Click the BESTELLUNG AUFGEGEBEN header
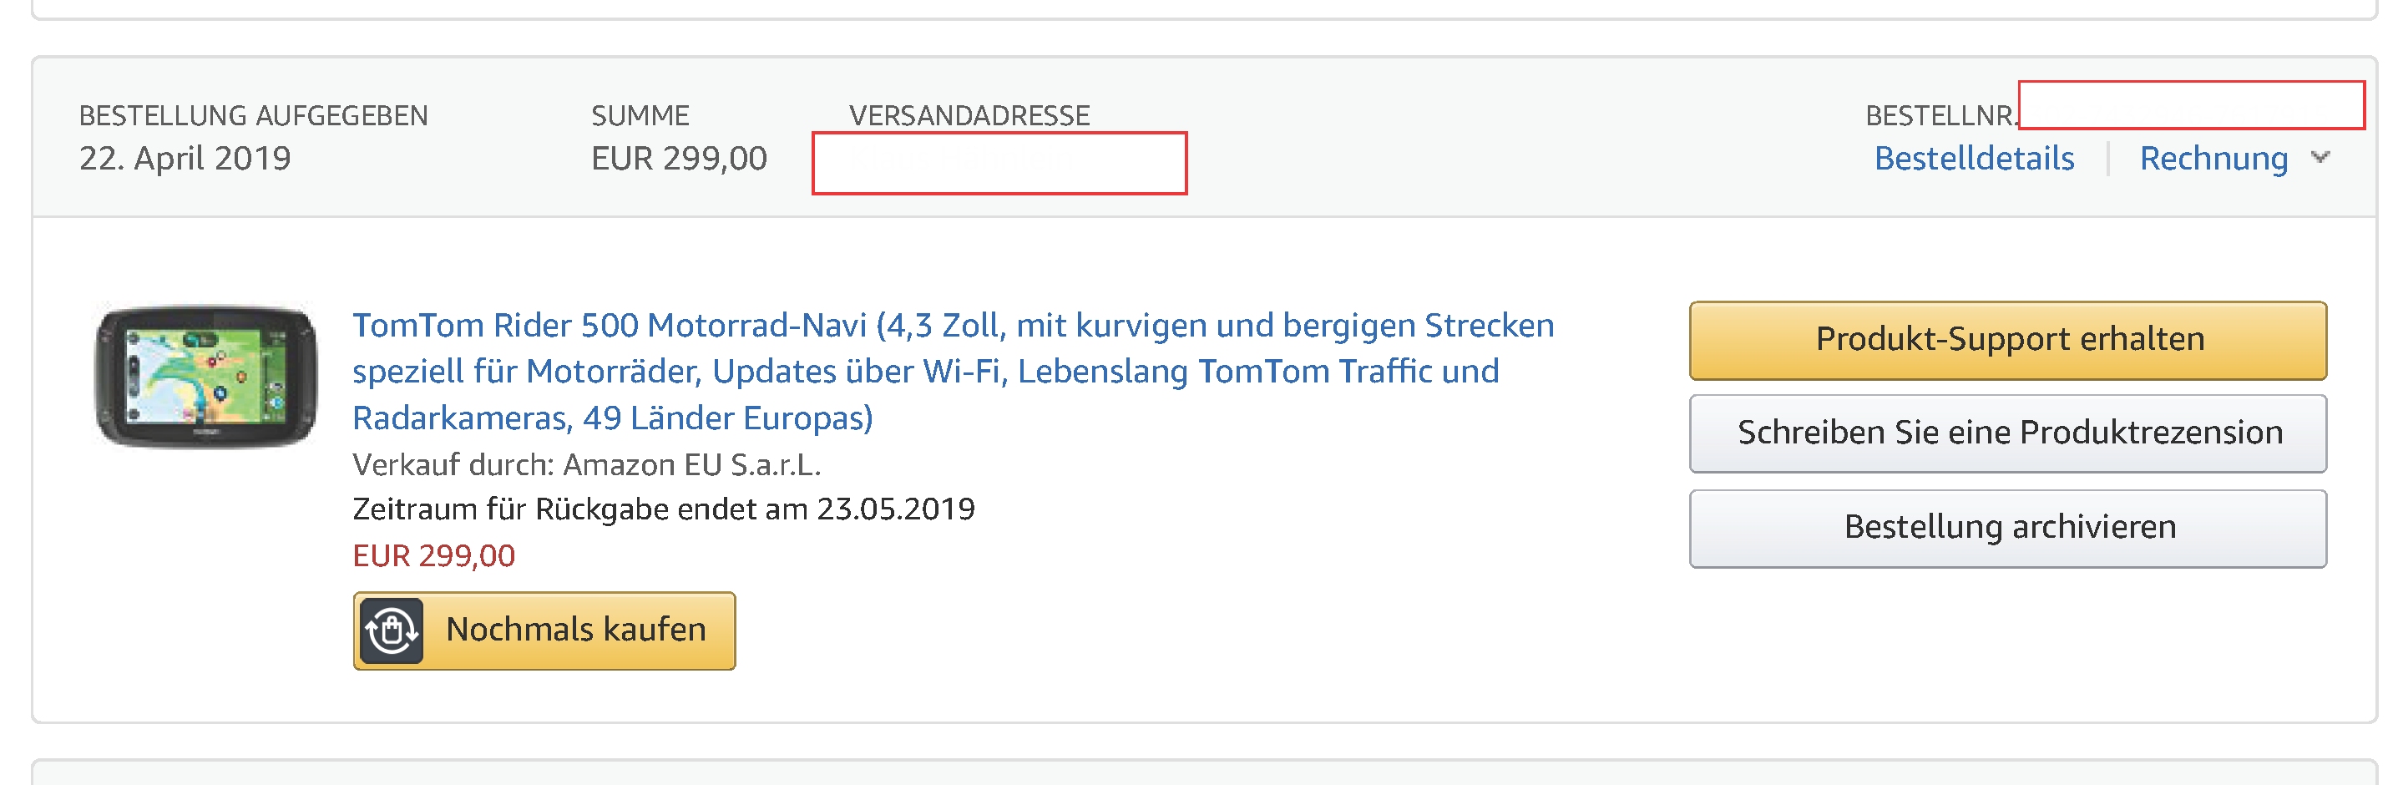The height and width of the screenshot is (785, 2398). tap(253, 115)
